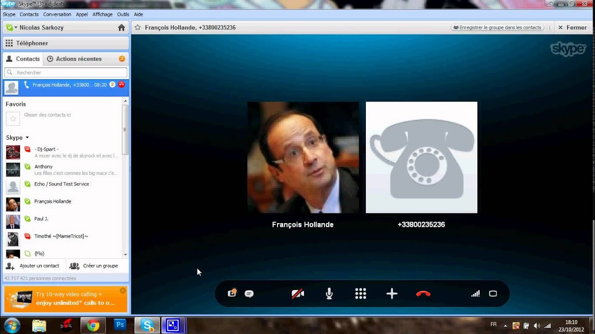Open the Appel menu
This screenshot has width=595, height=334.
pos(82,14)
